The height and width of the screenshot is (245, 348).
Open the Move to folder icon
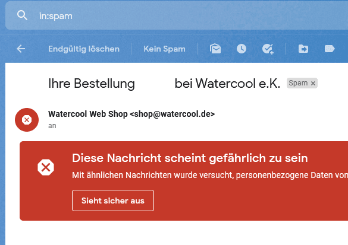point(303,49)
